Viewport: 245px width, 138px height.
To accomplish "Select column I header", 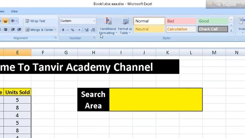I will coord(121,53).
